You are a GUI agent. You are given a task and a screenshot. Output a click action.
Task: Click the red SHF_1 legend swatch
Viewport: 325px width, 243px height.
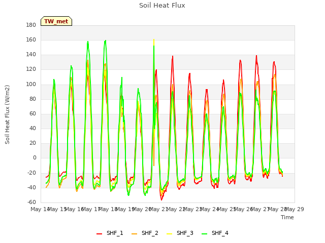coord(100,234)
